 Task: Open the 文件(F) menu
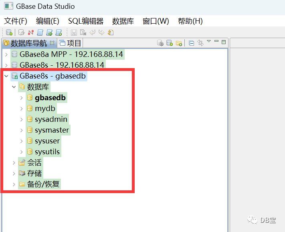click(x=16, y=21)
